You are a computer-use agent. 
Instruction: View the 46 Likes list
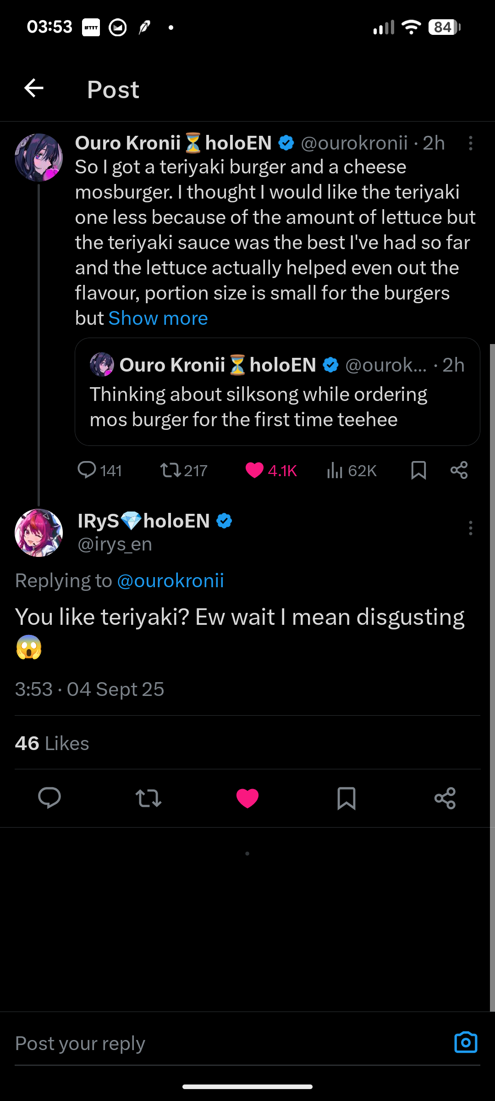52,743
